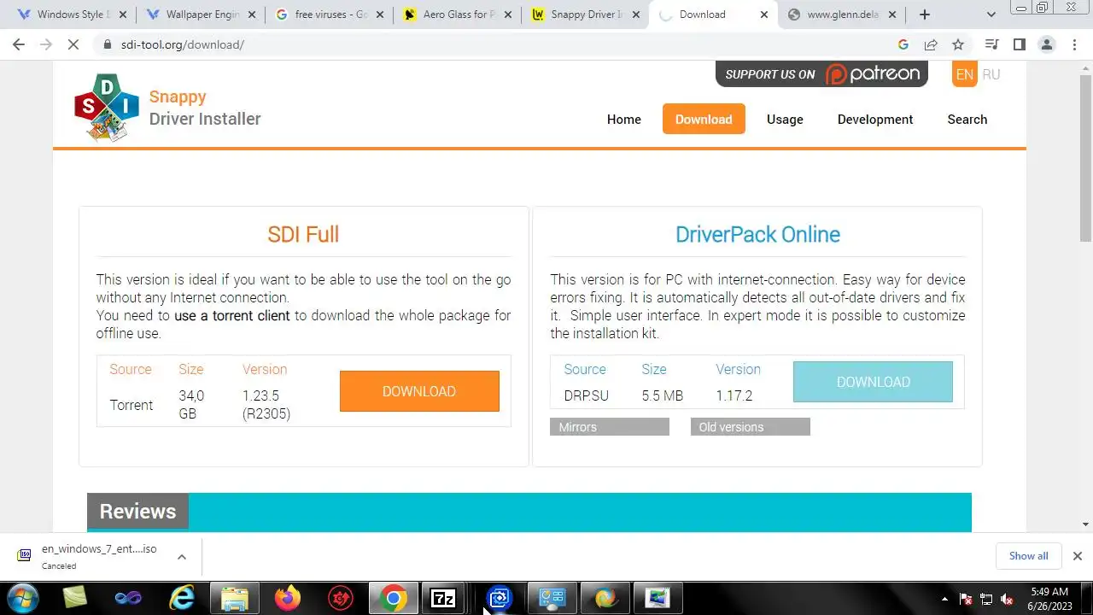
Task: Open the Development page
Action: [875, 120]
